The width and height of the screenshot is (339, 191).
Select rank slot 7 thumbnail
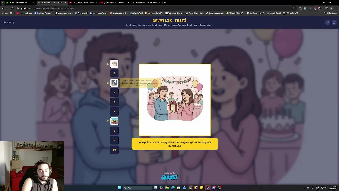[114, 121]
